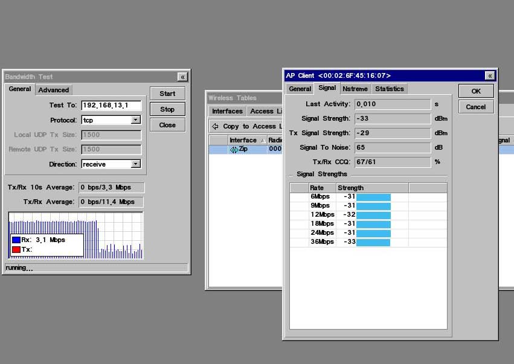Sort the table by the Interface column header

pos(248,140)
